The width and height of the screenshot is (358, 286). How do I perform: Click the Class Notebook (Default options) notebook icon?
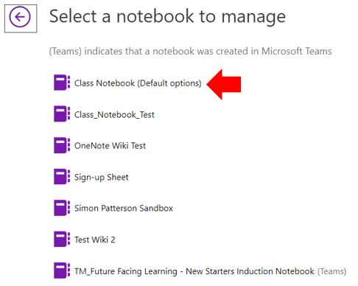tap(62, 83)
